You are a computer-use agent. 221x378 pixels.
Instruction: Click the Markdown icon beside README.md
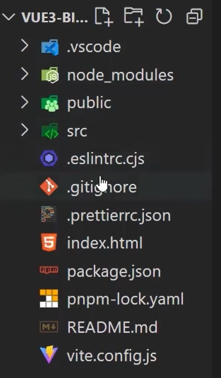click(x=49, y=327)
